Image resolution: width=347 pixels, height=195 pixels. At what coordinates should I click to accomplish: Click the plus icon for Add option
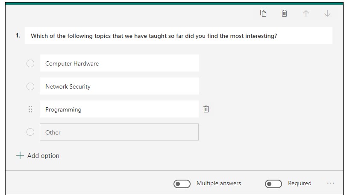coord(20,155)
